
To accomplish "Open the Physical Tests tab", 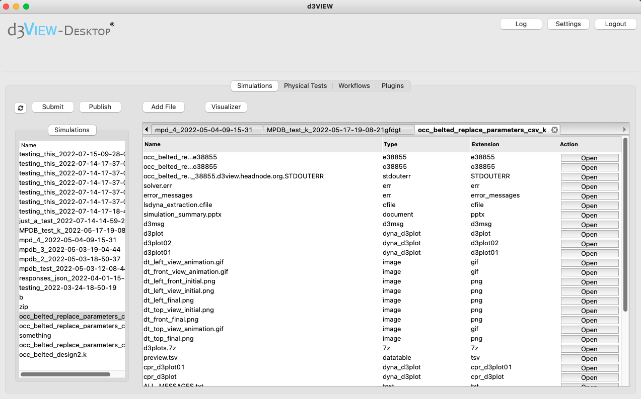I will click(305, 86).
